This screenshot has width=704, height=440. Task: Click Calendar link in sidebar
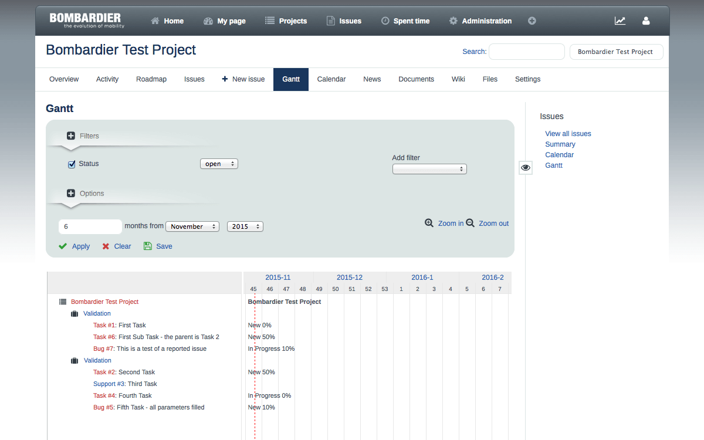[x=560, y=155]
